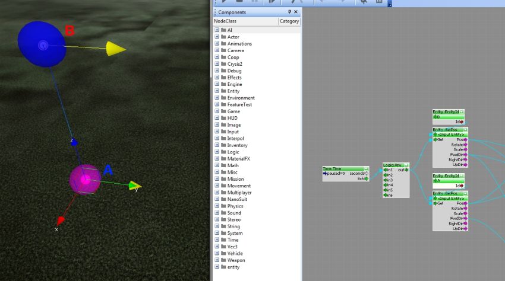Open the toolbar overflow options dropdown
Screen dimensions: 505x281
click(x=390, y=4)
